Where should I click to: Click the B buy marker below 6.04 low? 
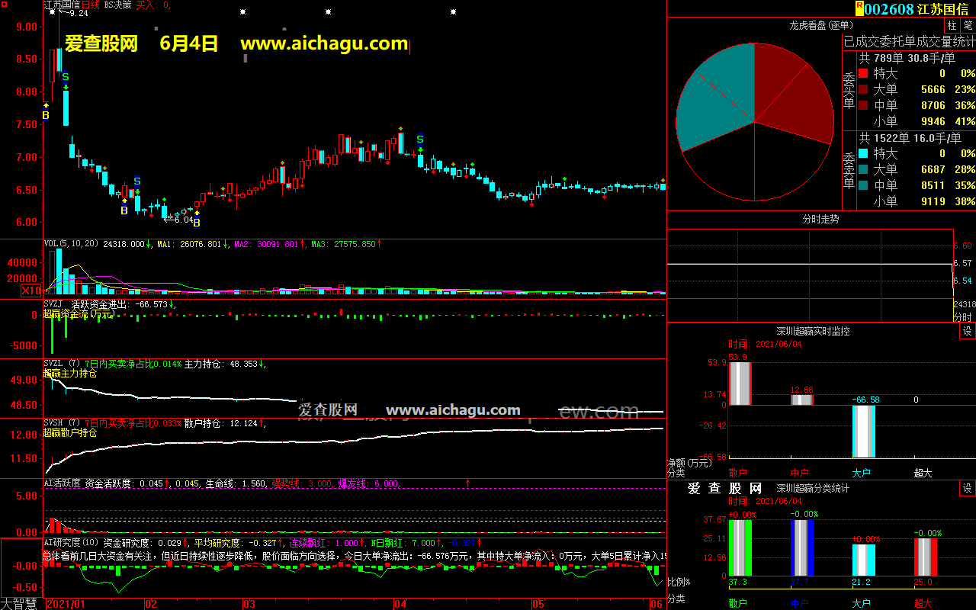196,223
